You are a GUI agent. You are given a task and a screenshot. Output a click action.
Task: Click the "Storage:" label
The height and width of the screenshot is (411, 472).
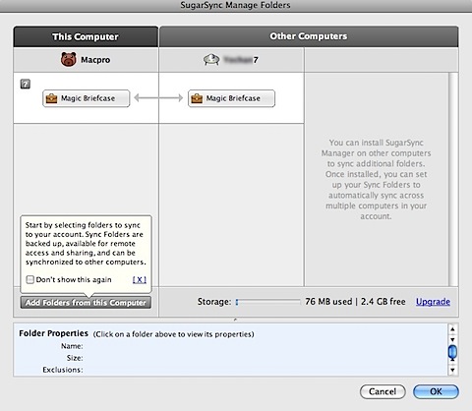214,302
